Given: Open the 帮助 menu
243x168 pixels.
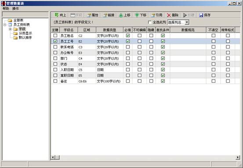Looking at the screenshot, I should (6, 8).
